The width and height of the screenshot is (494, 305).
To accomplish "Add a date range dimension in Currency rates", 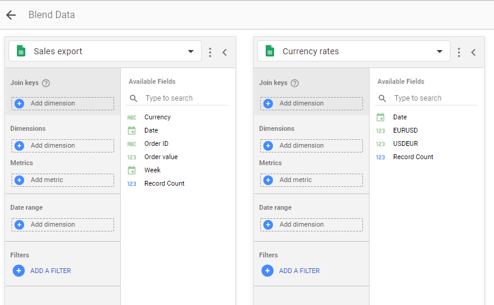I will point(311,224).
